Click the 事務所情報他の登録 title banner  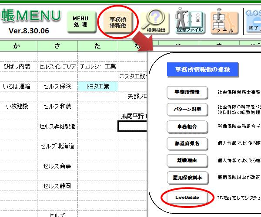pyautogui.click(x=203, y=69)
